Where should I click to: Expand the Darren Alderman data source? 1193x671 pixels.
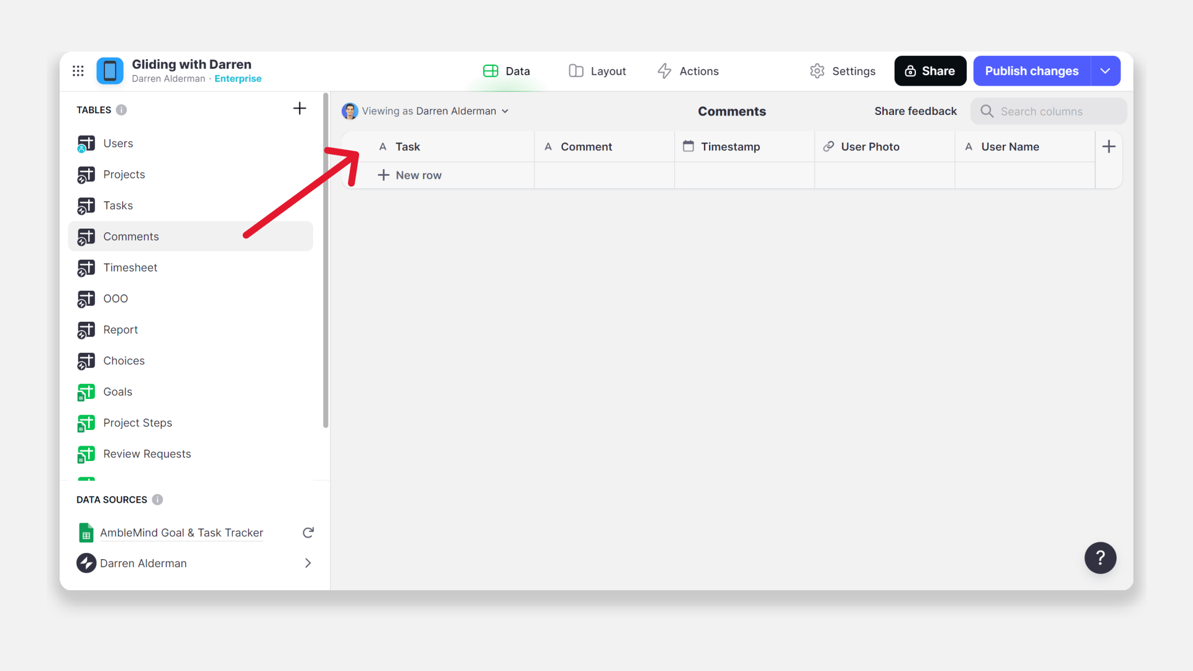coord(308,563)
